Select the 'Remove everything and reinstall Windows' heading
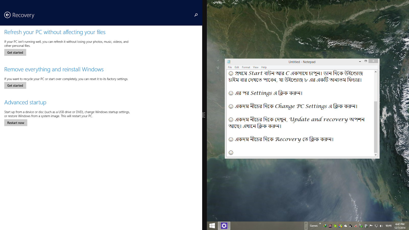409x230 pixels. 54,70
